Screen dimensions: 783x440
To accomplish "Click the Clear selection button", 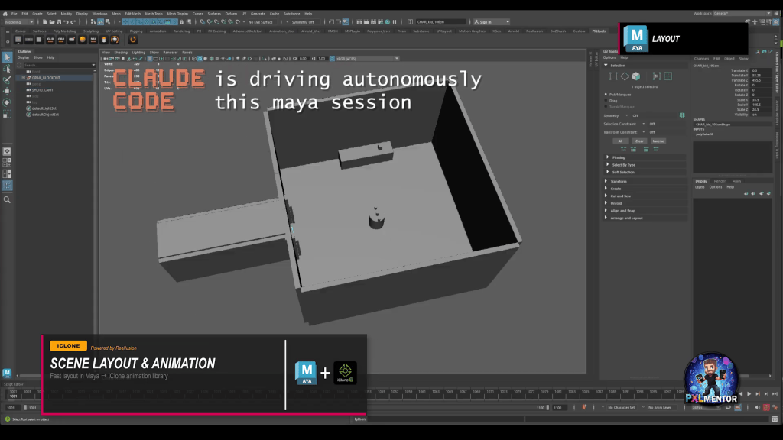I will 639,141.
